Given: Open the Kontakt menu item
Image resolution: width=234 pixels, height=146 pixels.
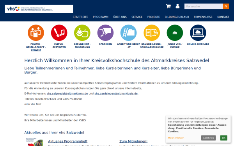Looking at the screenshot, I should 223,17.
